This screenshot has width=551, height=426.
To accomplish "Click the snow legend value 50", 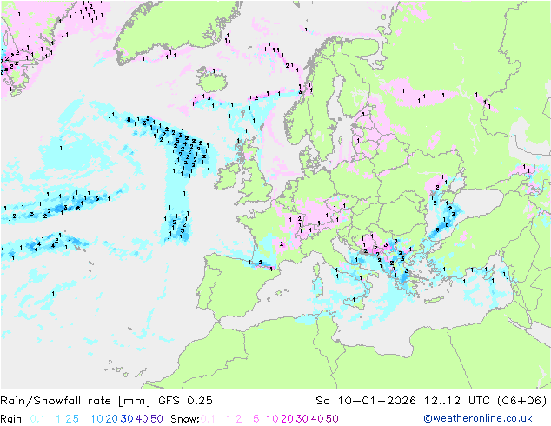I will pos(332,419).
